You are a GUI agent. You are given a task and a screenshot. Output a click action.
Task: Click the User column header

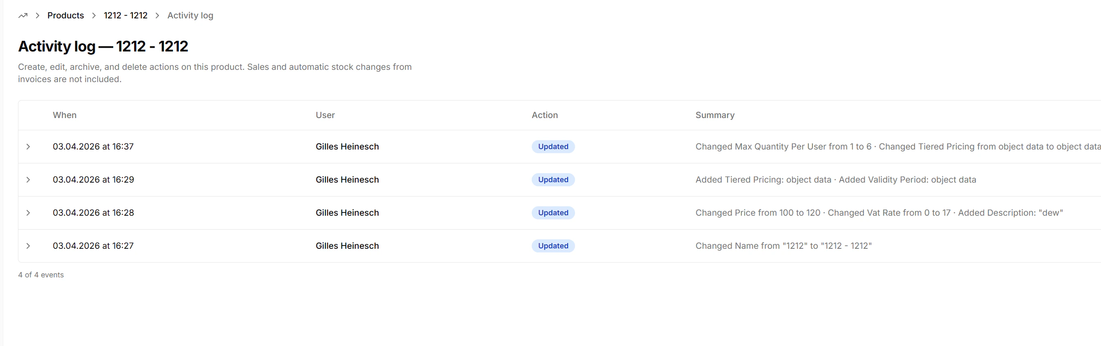pyautogui.click(x=325, y=115)
